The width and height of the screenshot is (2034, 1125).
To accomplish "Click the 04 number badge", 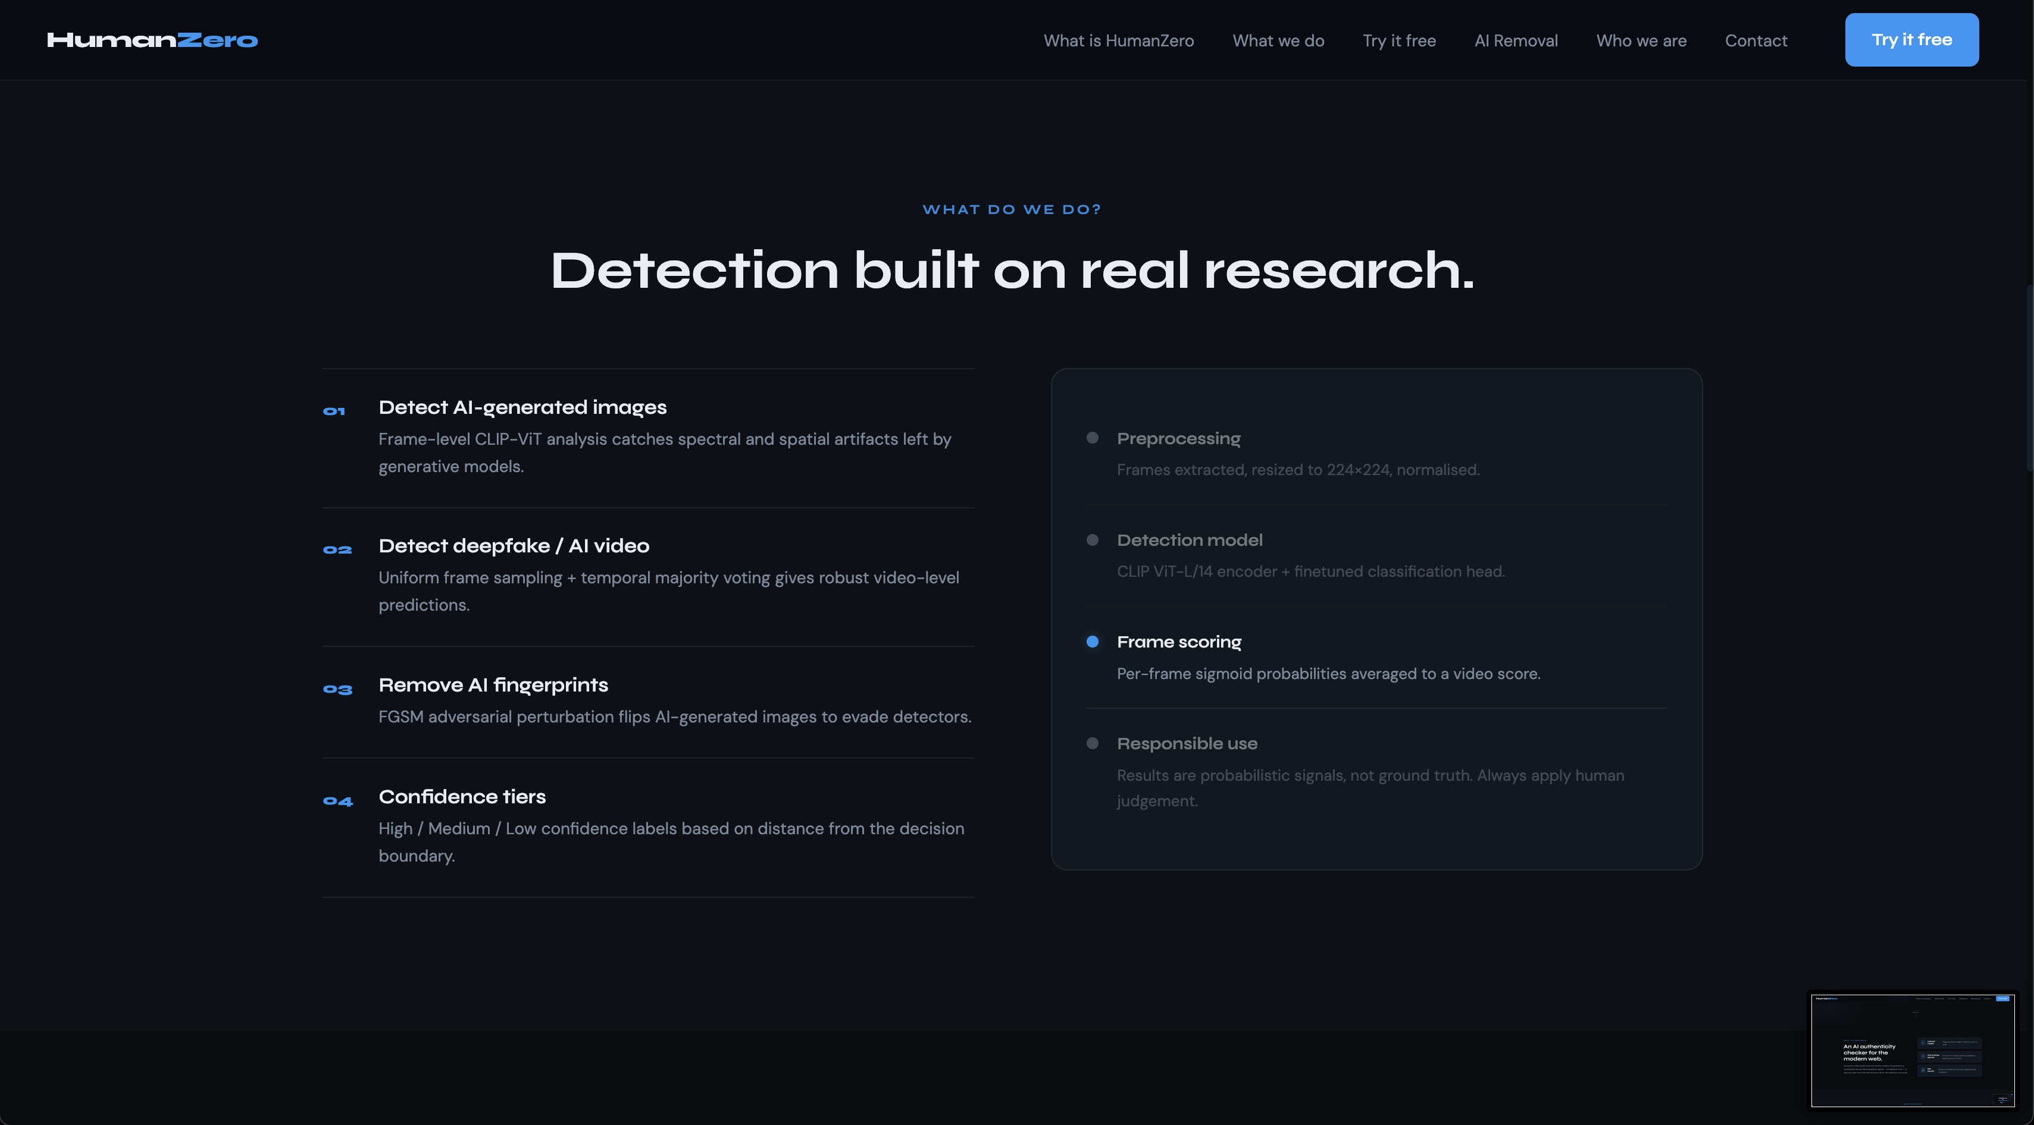I will click(337, 802).
